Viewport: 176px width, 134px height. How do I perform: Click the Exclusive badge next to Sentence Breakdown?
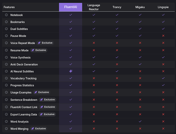47,100
